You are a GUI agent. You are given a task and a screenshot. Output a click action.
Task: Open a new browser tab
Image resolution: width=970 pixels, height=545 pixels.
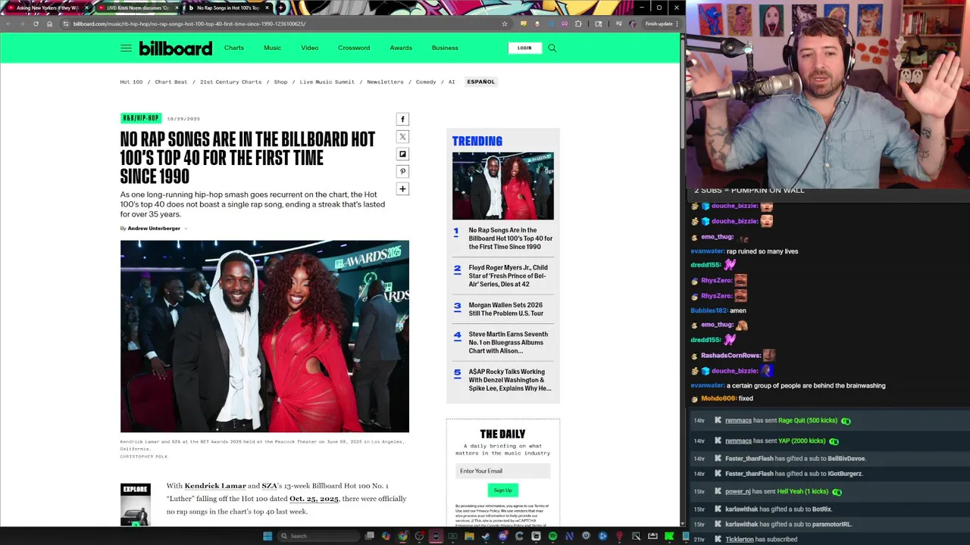280,8
